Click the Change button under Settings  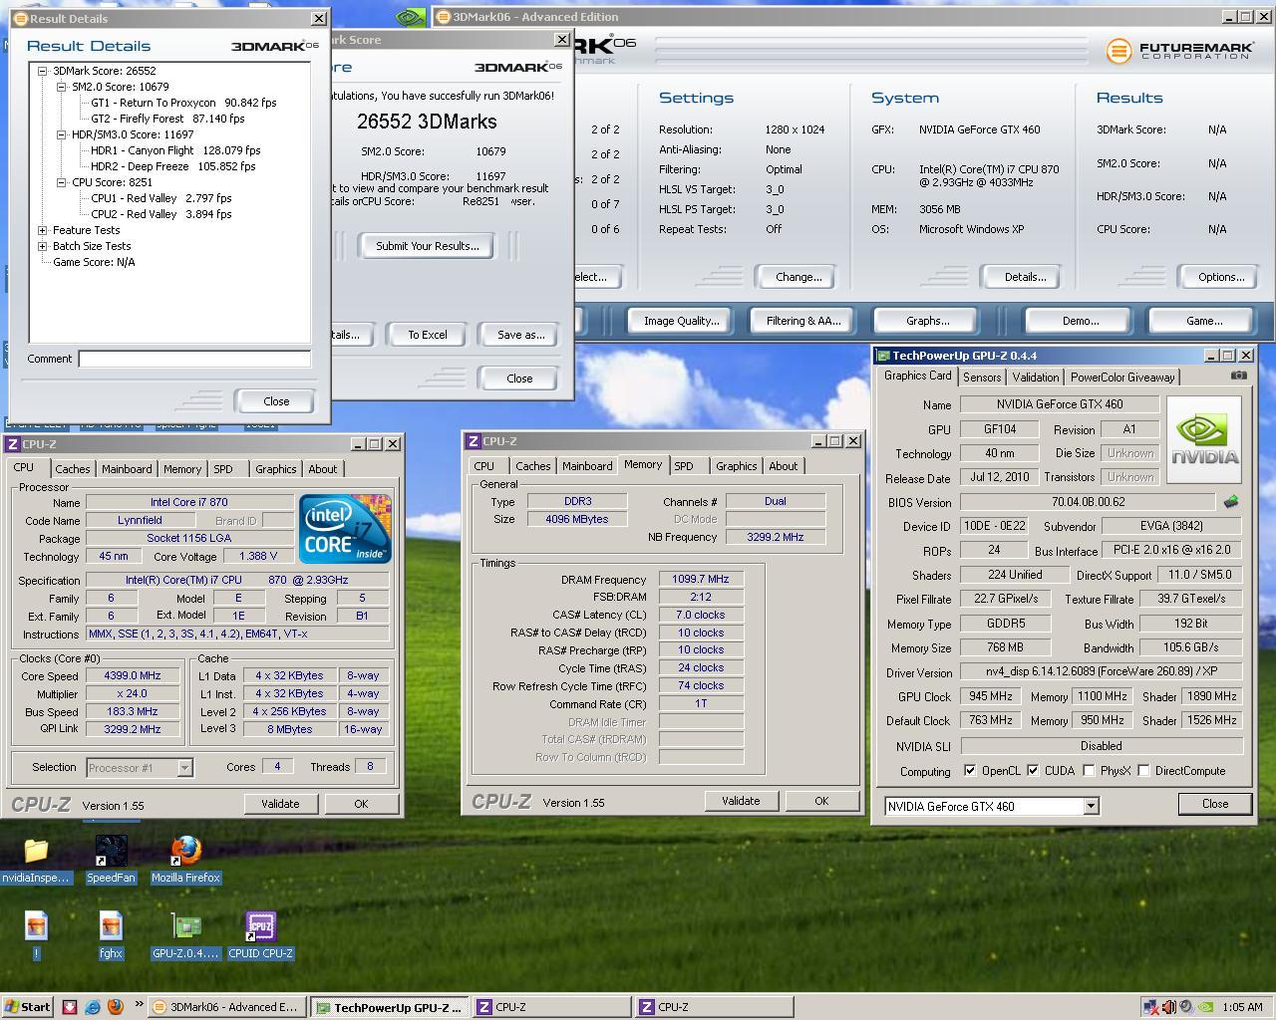tap(798, 277)
